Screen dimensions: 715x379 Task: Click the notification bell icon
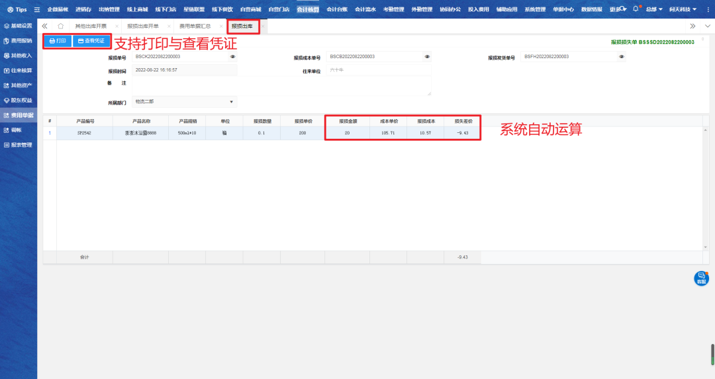(636, 9)
